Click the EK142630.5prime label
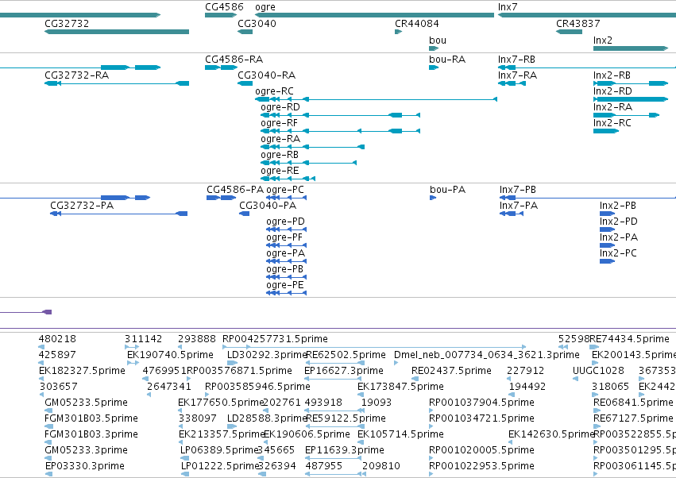676x478 pixels. [x=552, y=434]
